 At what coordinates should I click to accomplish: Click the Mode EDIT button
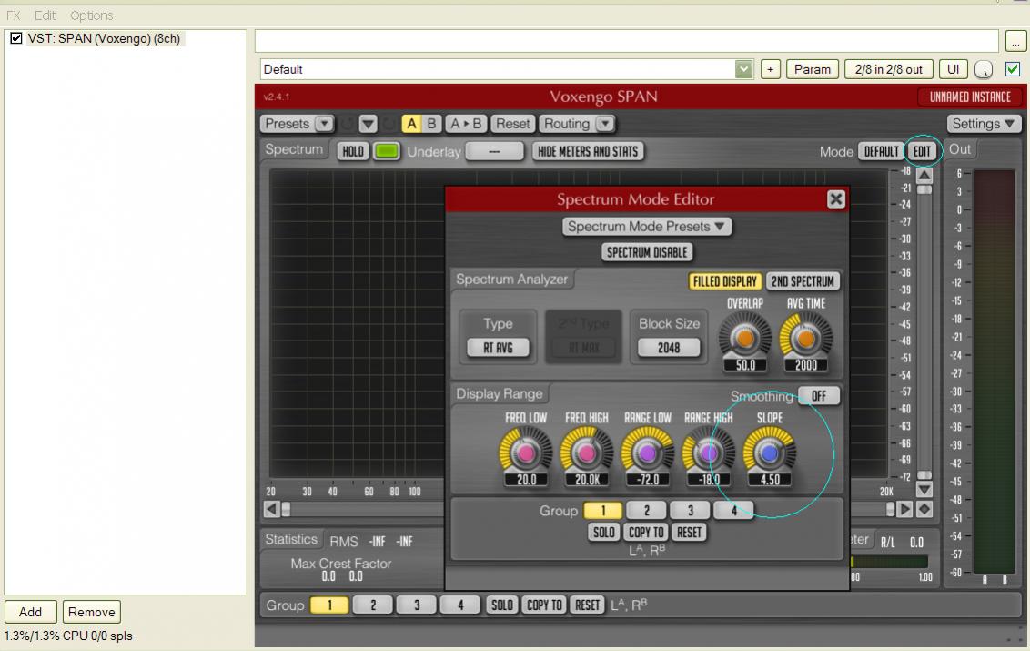click(x=923, y=151)
